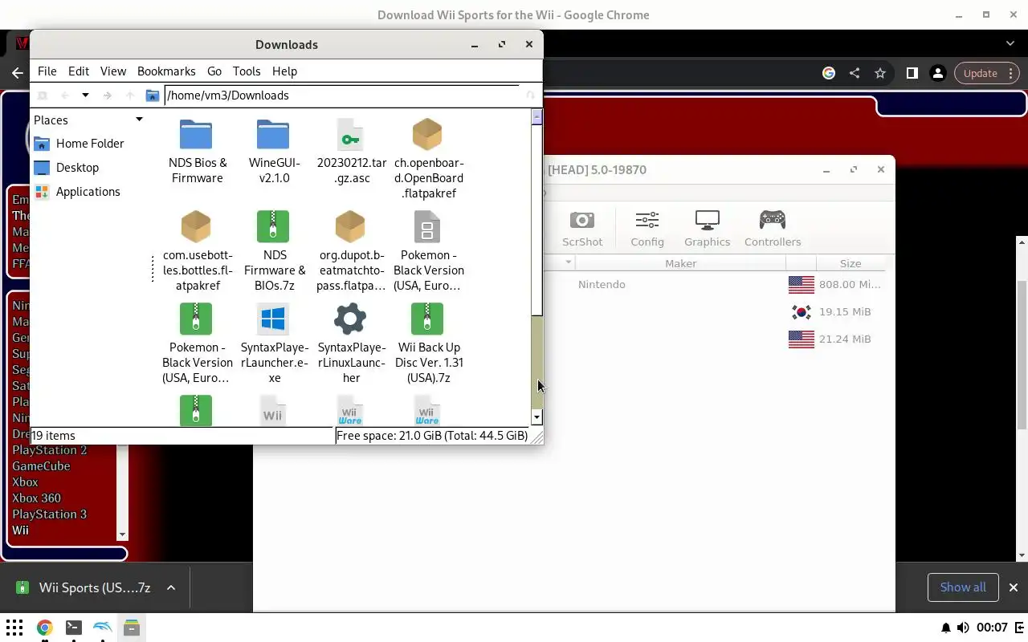Open Dolphin's Graphics settings icon
Image resolution: width=1028 pixels, height=642 pixels.
pos(707,229)
